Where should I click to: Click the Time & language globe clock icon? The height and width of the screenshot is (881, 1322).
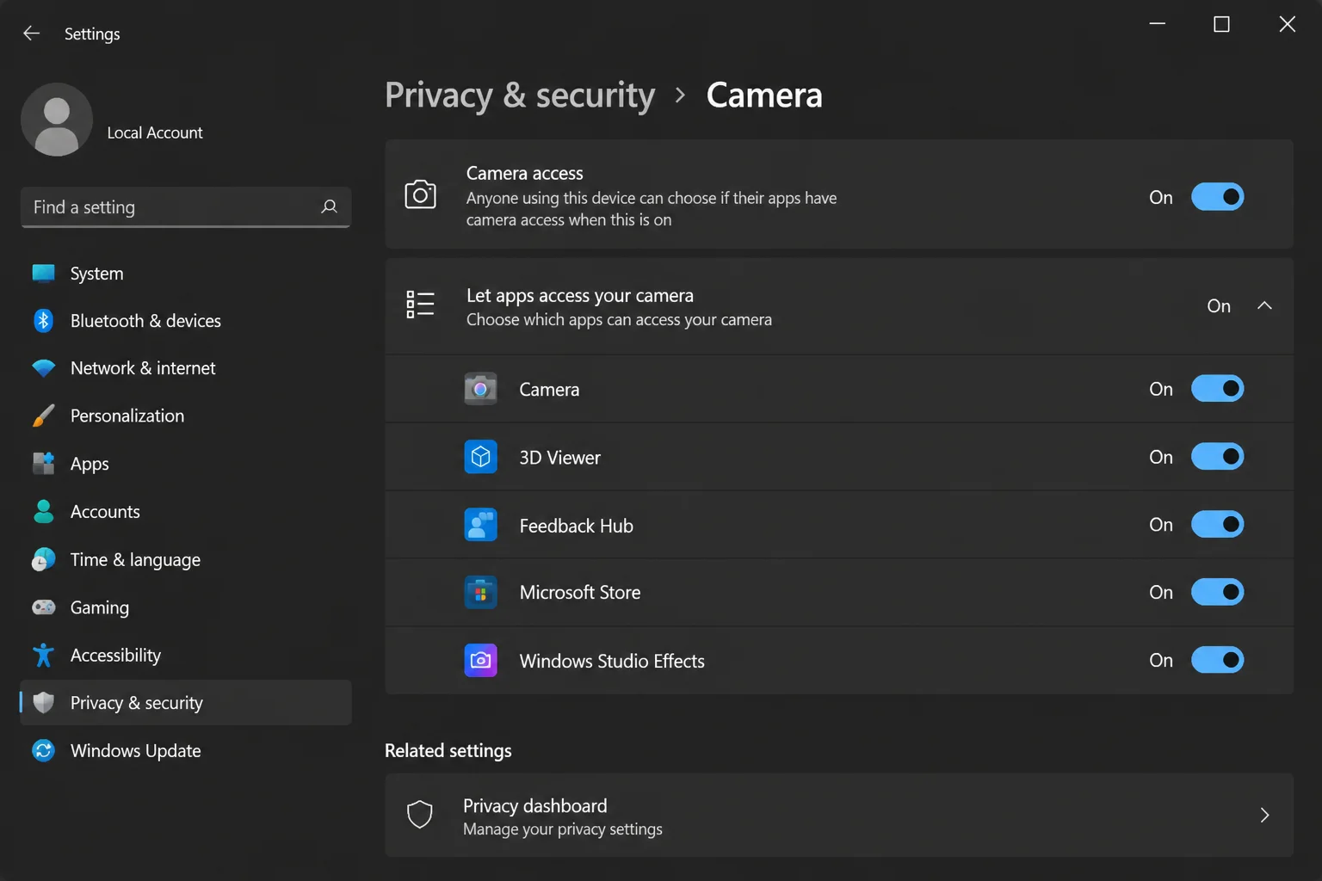[44, 560]
